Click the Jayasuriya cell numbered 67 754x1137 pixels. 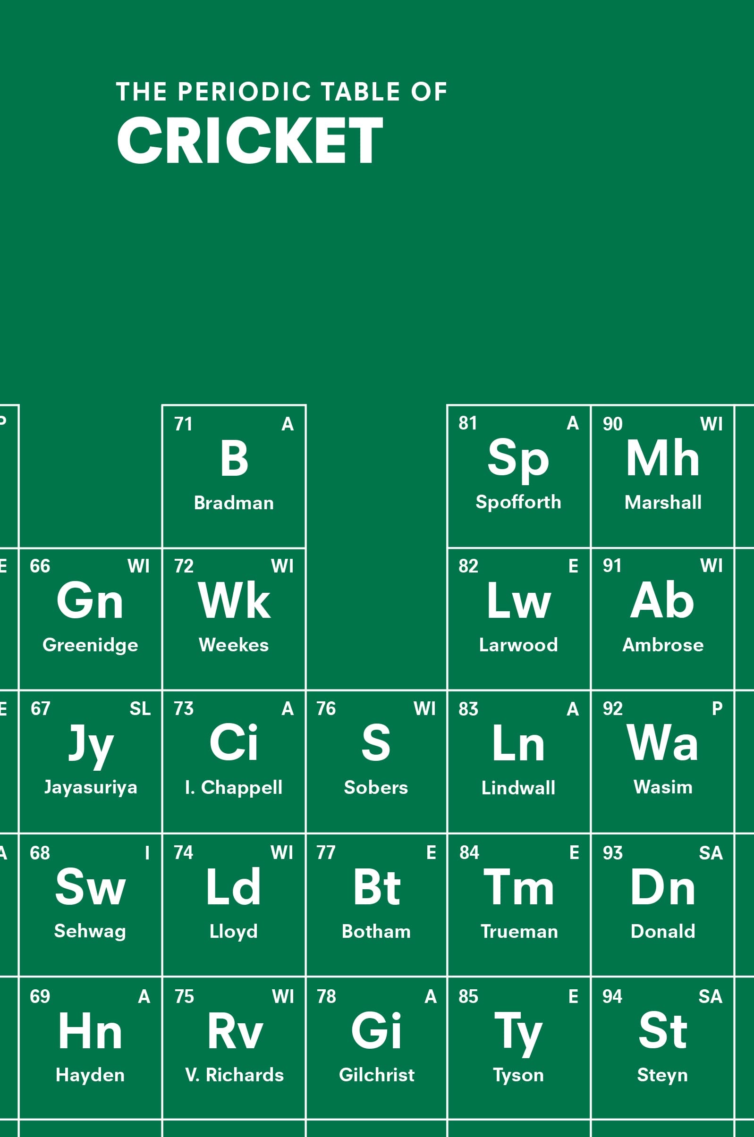[90, 762]
